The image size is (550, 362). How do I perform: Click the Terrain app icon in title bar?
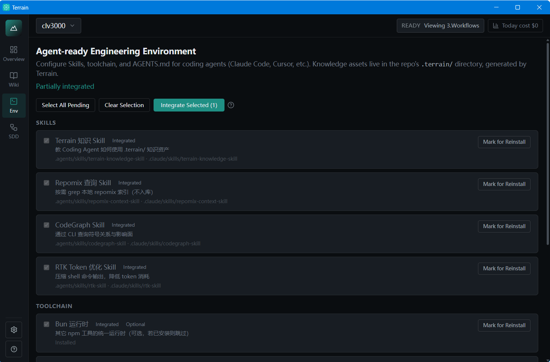coord(6,7)
